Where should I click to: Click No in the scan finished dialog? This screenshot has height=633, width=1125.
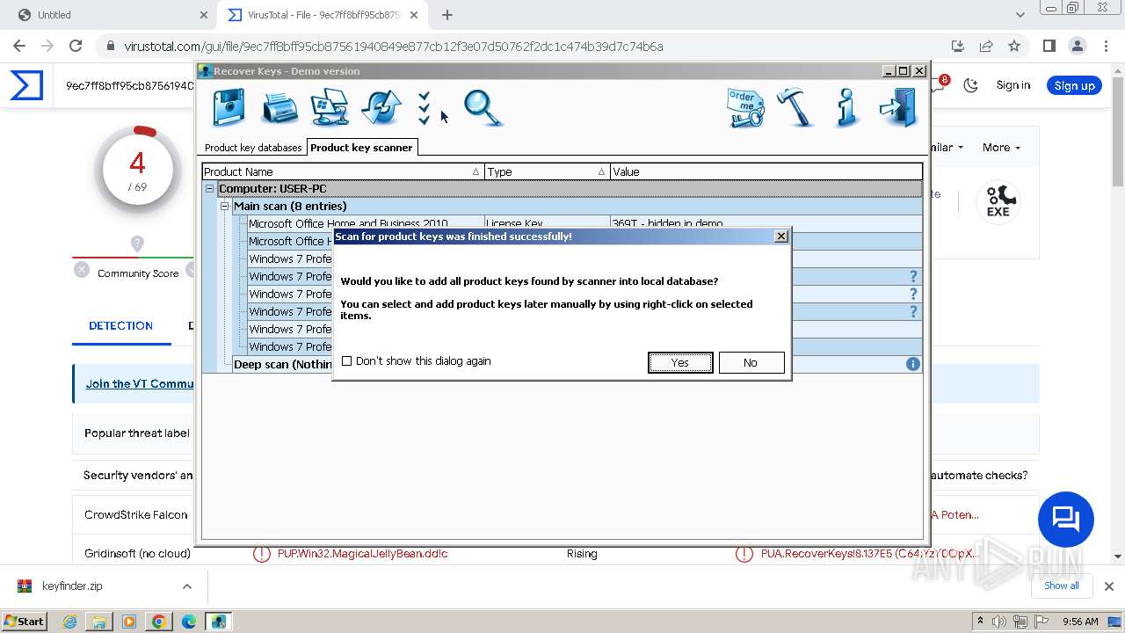pyautogui.click(x=751, y=362)
